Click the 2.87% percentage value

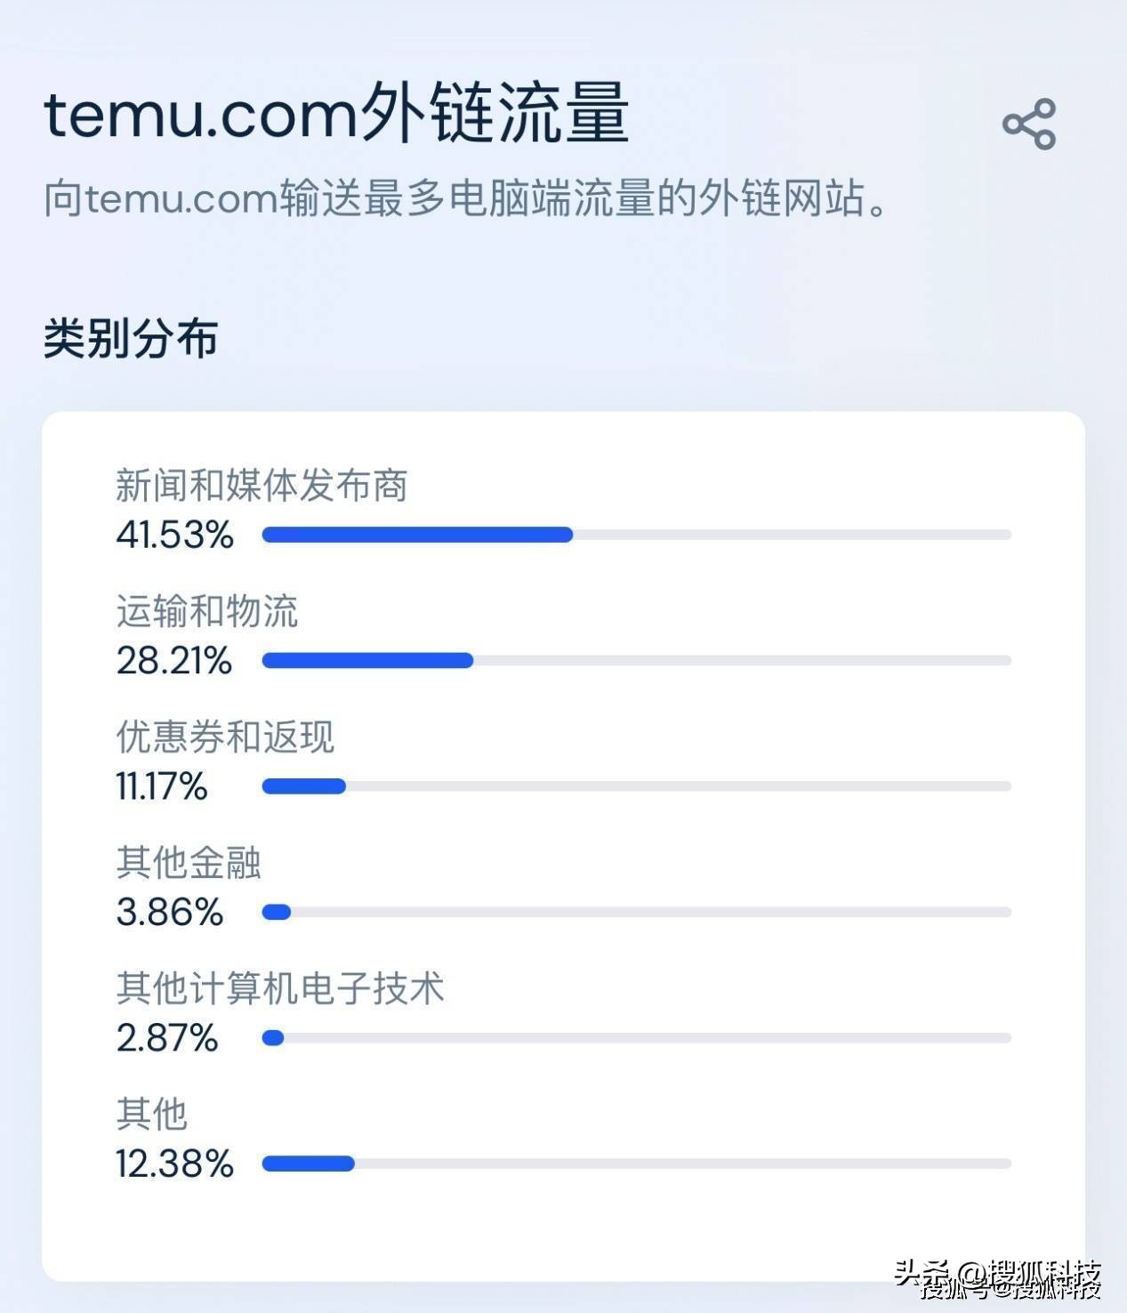[170, 1035]
